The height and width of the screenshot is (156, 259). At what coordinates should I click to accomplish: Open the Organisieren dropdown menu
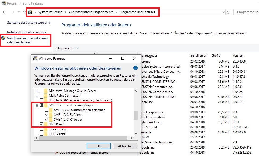point(67,48)
